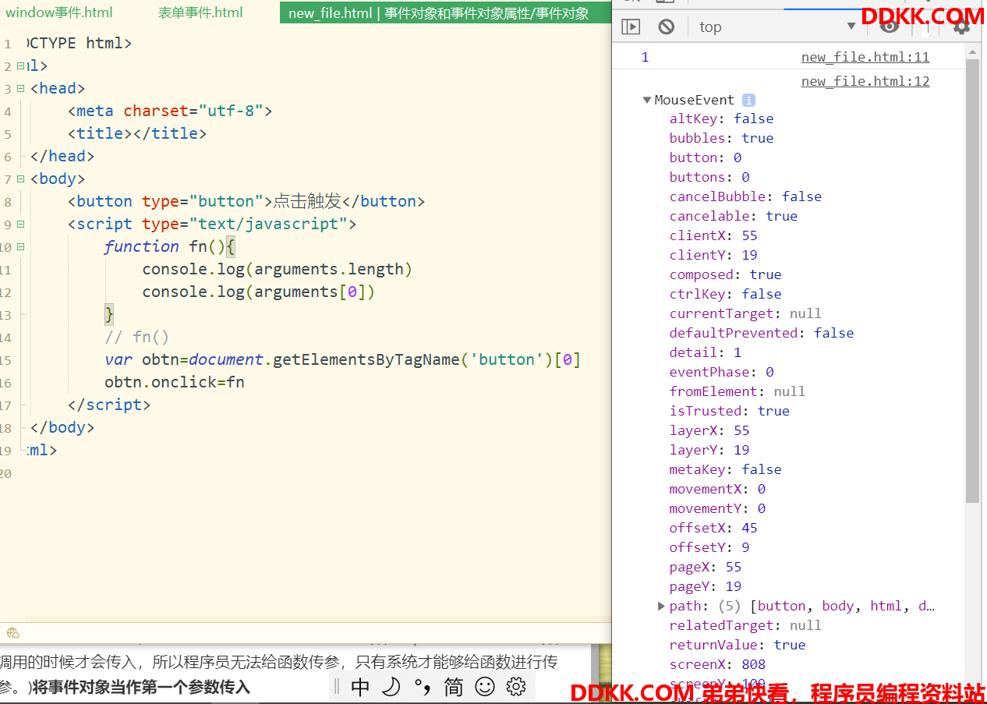Open source link new_file.html:12
Viewport: 987px width, 704px height.
(x=865, y=81)
